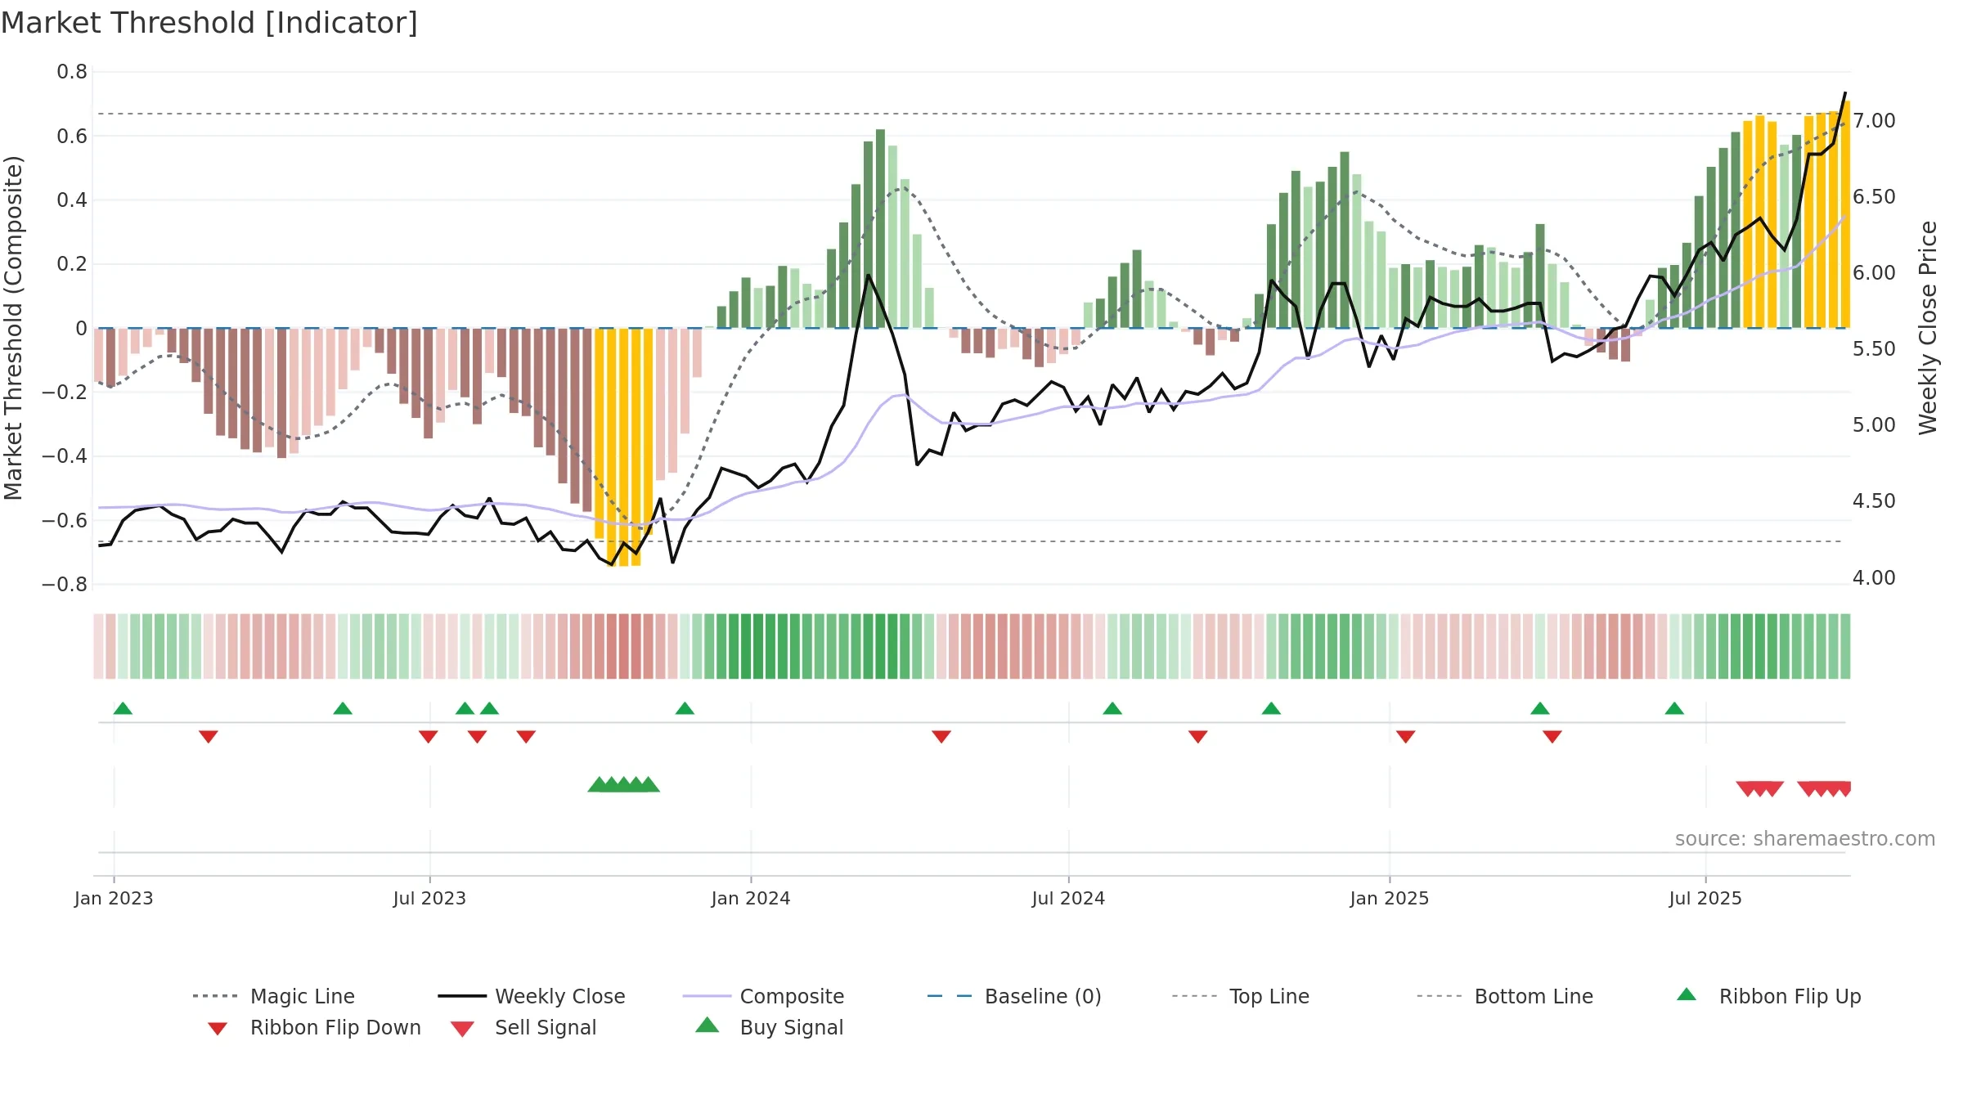1963x1104 pixels.
Task: Toggle the Ribbon Flip Down legend entry
Action: coord(314,1027)
